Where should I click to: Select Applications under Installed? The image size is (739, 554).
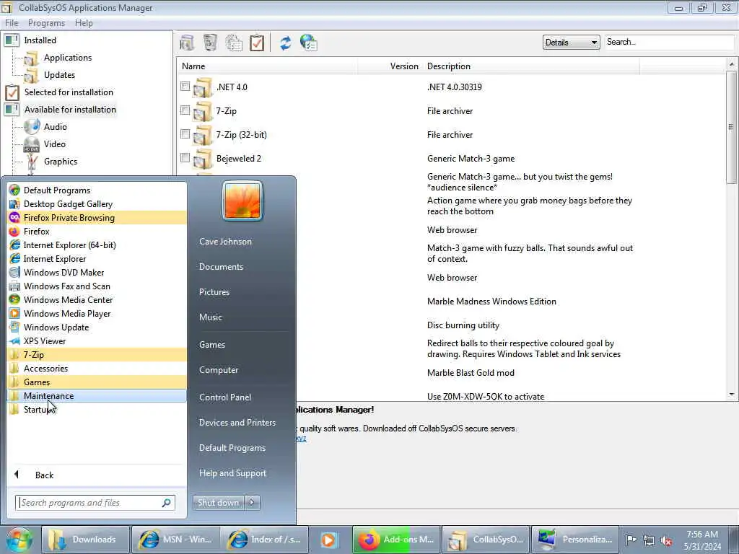(68, 58)
